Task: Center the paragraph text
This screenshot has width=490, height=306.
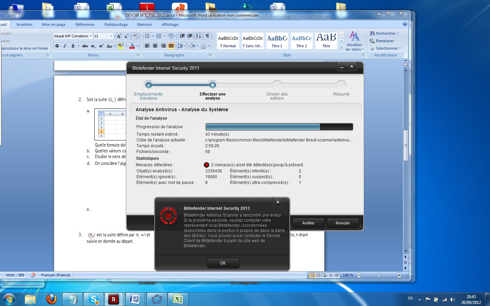Action: 155,46
